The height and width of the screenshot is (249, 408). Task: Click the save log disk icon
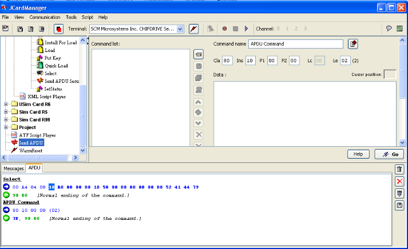coord(400,205)
